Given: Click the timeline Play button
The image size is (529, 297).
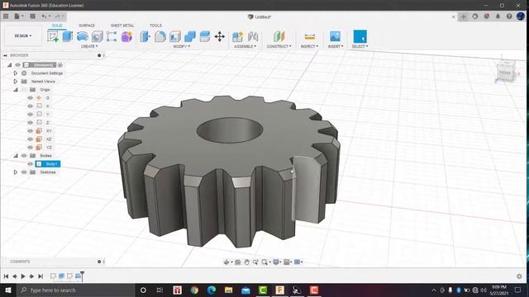Looking at the screenshot, I should coord(23,276).
